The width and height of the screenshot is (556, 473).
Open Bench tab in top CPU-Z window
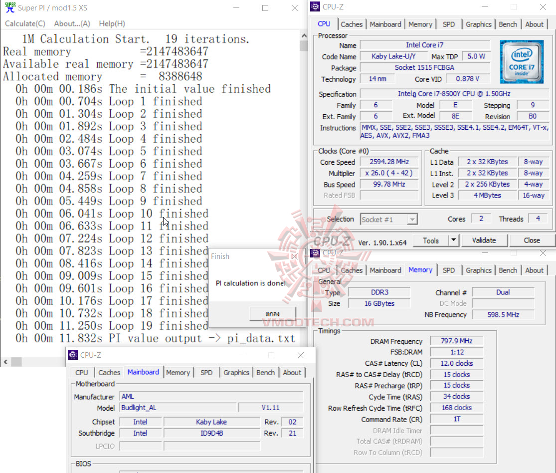click(508, 24)
